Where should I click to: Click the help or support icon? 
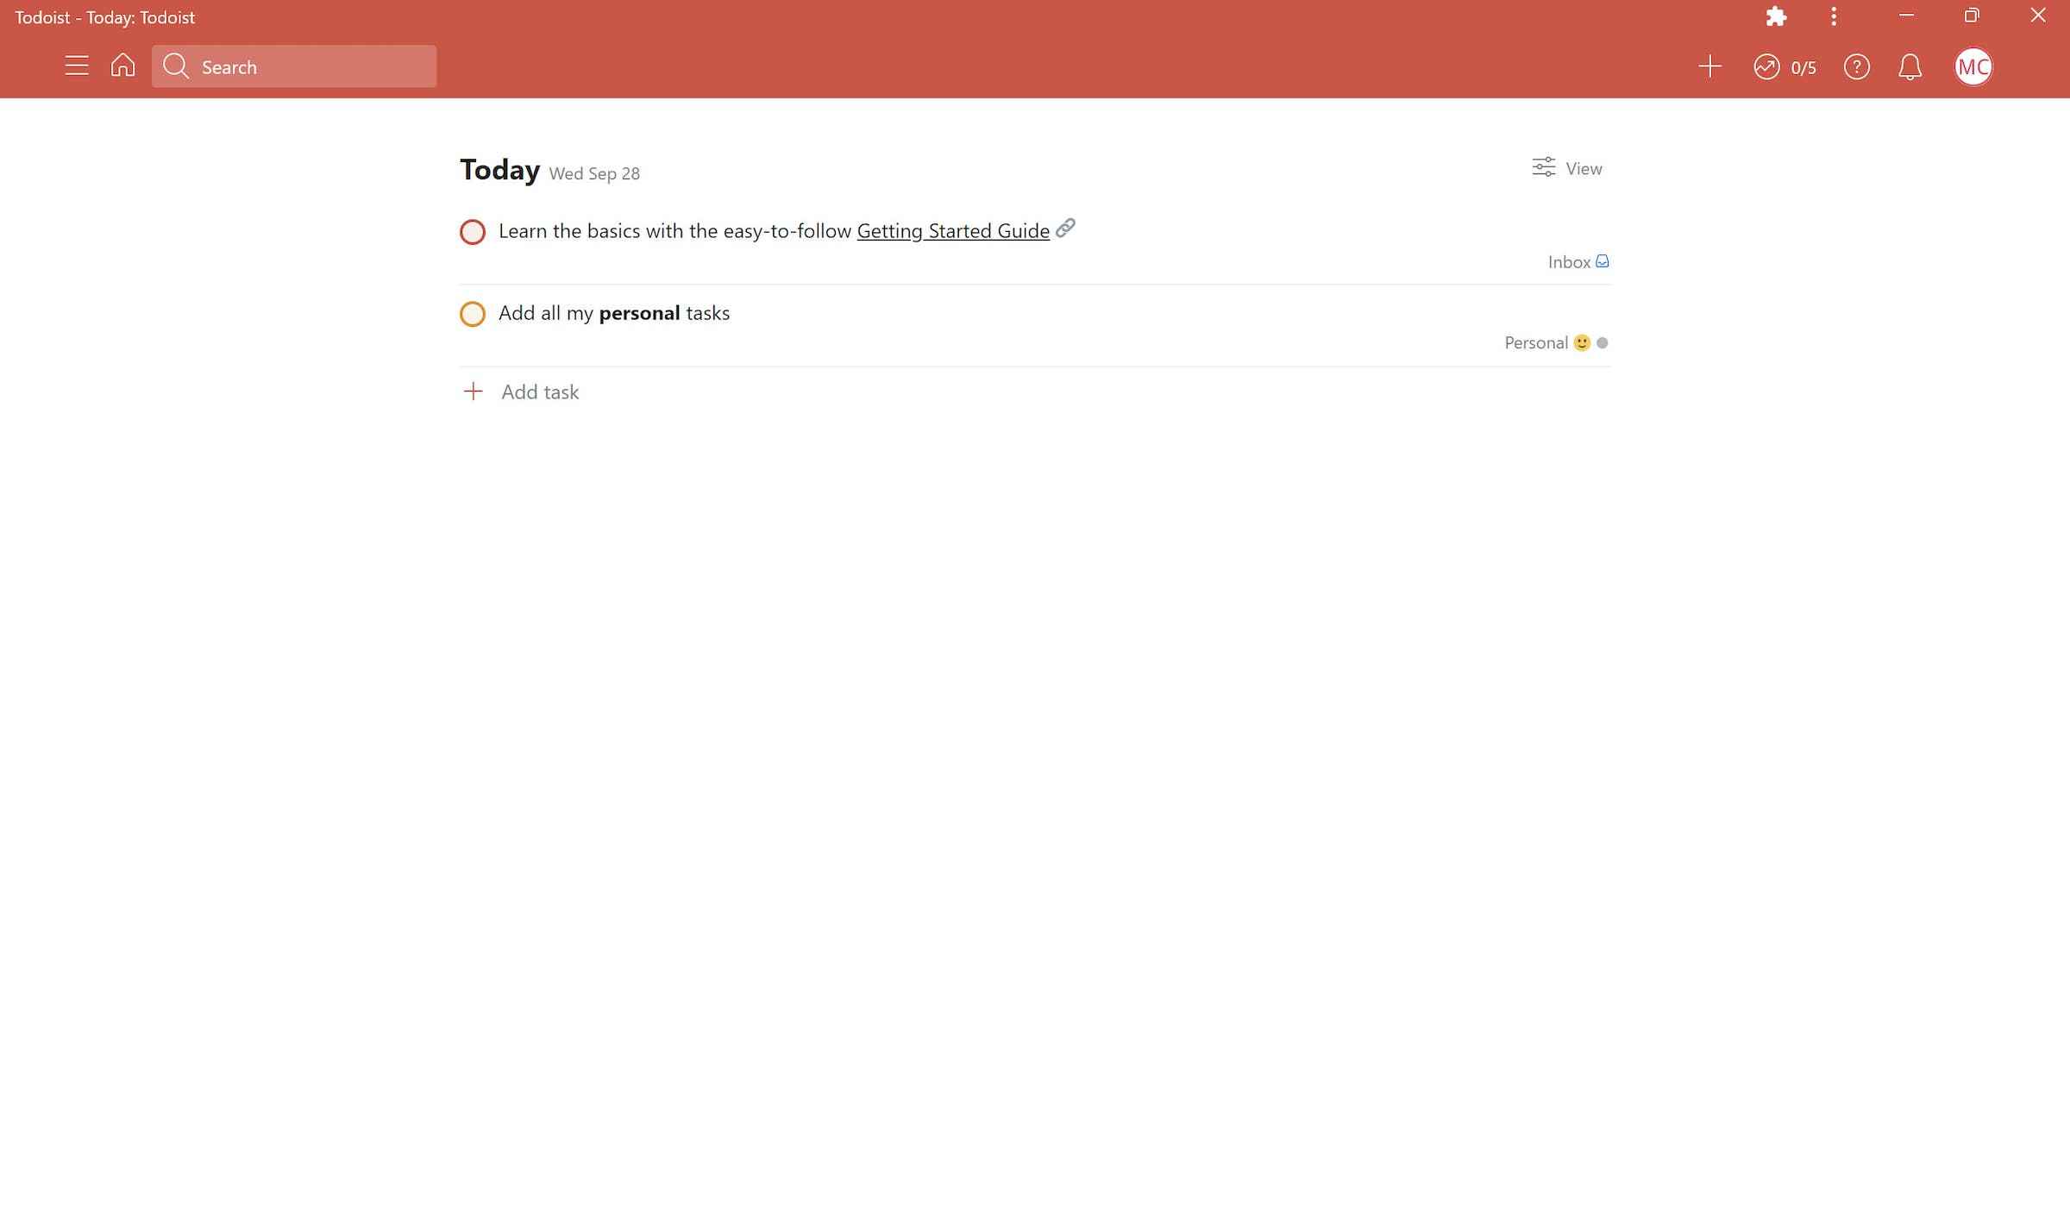[x=1856, y=67]
